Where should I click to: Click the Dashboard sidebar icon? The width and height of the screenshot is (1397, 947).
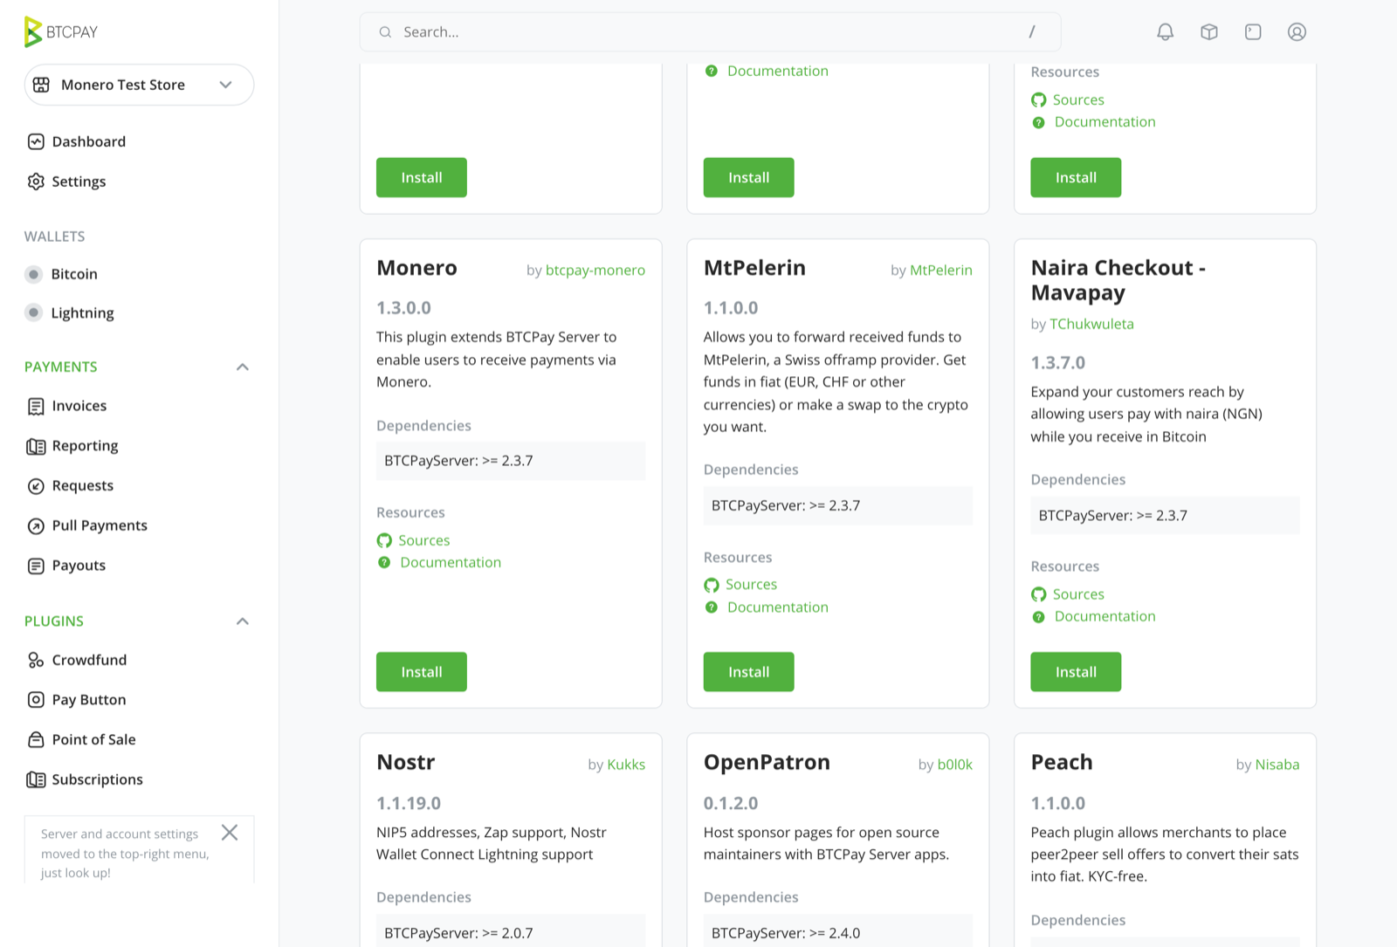(x=36, y=141)
